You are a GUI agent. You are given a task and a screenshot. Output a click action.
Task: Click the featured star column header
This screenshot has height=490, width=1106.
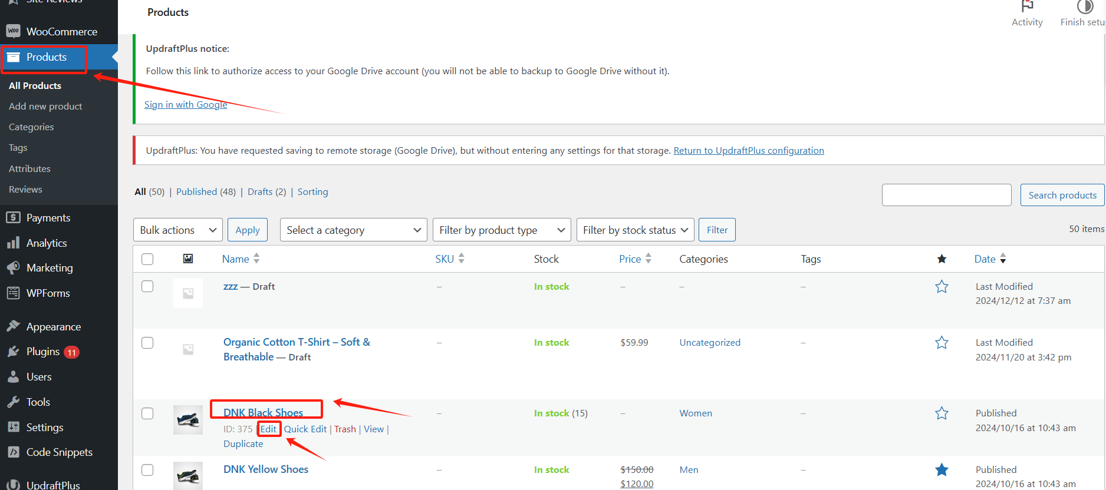point(942,259)
